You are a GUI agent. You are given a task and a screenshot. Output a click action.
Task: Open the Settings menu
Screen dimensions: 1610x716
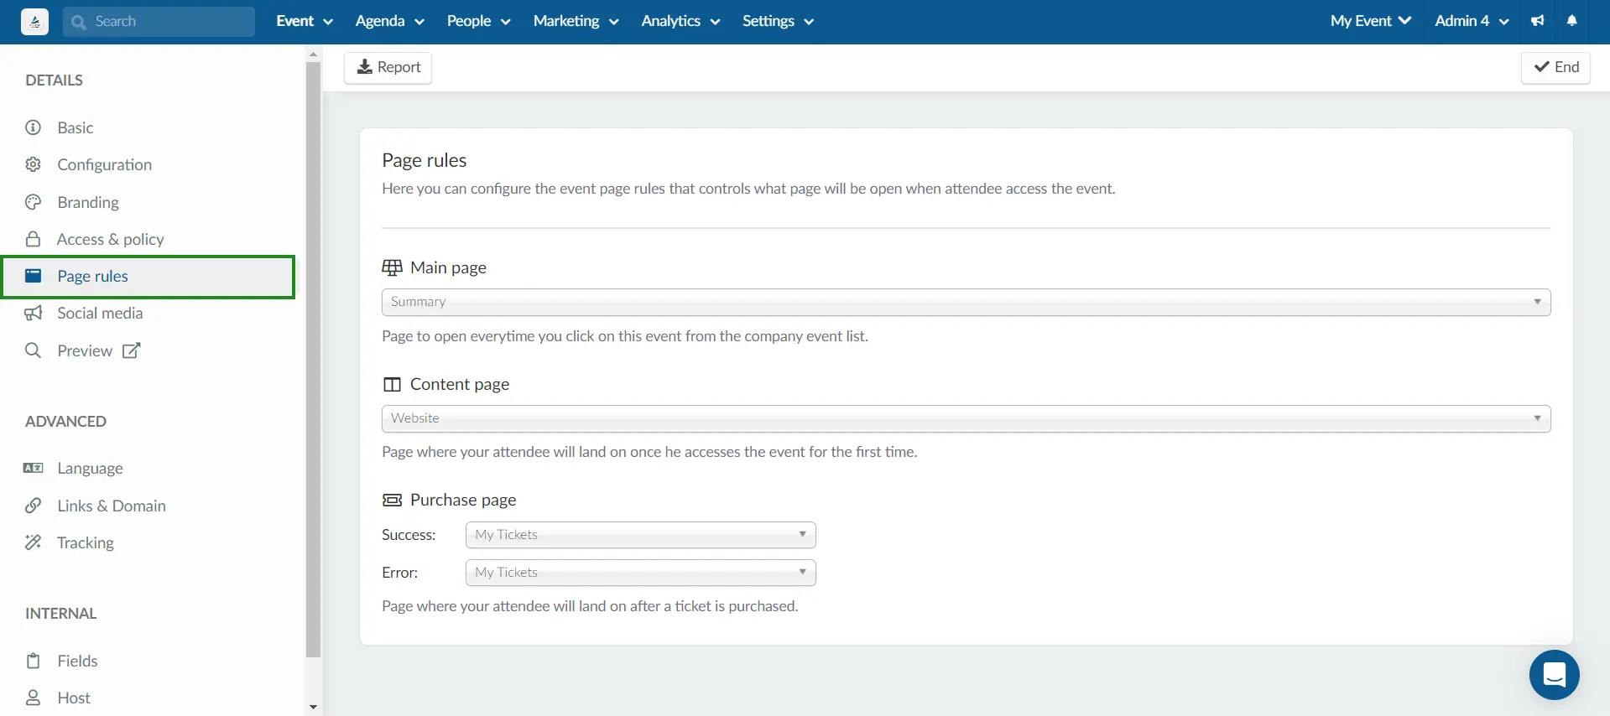[x=779, y=21]
